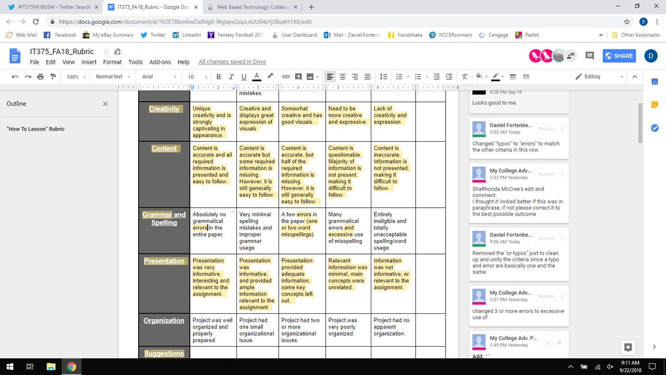Set left text alignment
666x375 pixels.
(x=330, y=77)
